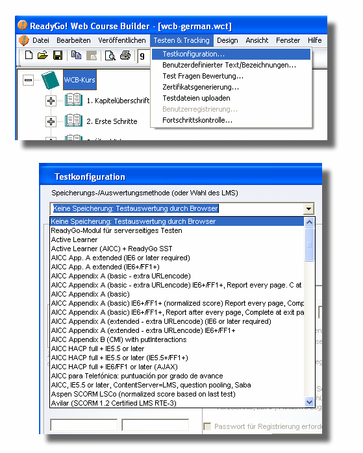Select plain 'AICC HACP full + IE5.5 or later'
The image size is (363, 453).
[x=177, y=349]
